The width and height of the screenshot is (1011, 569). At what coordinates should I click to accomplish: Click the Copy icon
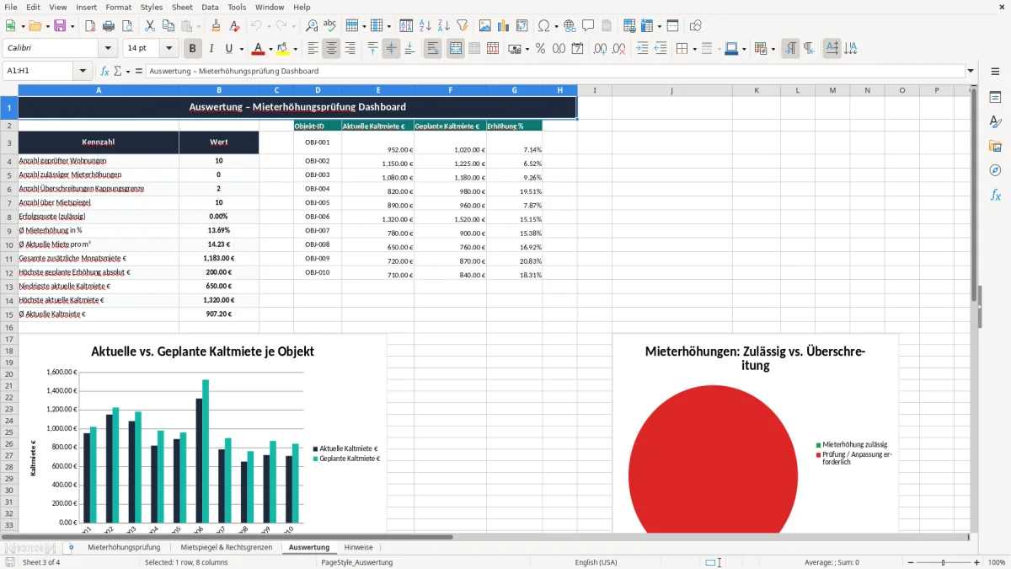point(168,26)
